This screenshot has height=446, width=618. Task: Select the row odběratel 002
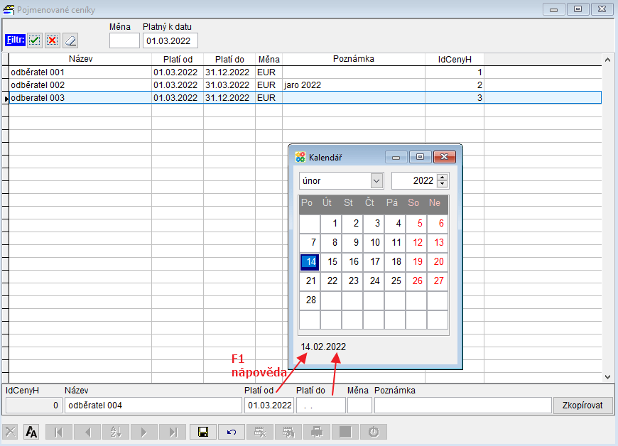[305, 85]
